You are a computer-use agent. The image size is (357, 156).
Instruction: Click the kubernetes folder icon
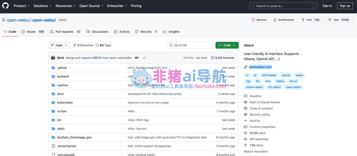pyautogui.click(x=53, y=103)
